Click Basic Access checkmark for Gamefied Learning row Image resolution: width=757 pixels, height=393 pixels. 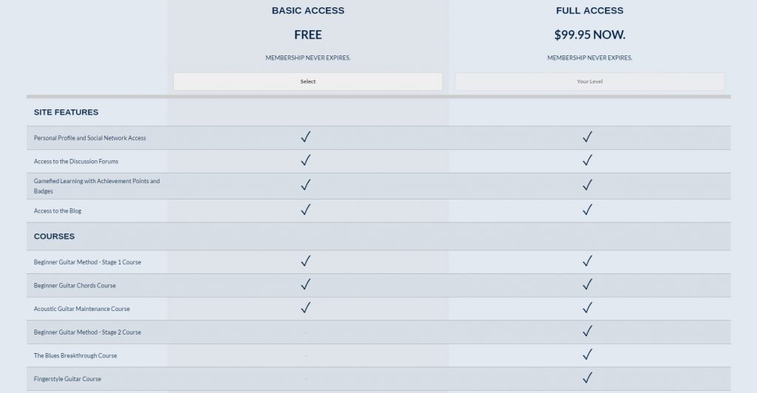[305, 185]
